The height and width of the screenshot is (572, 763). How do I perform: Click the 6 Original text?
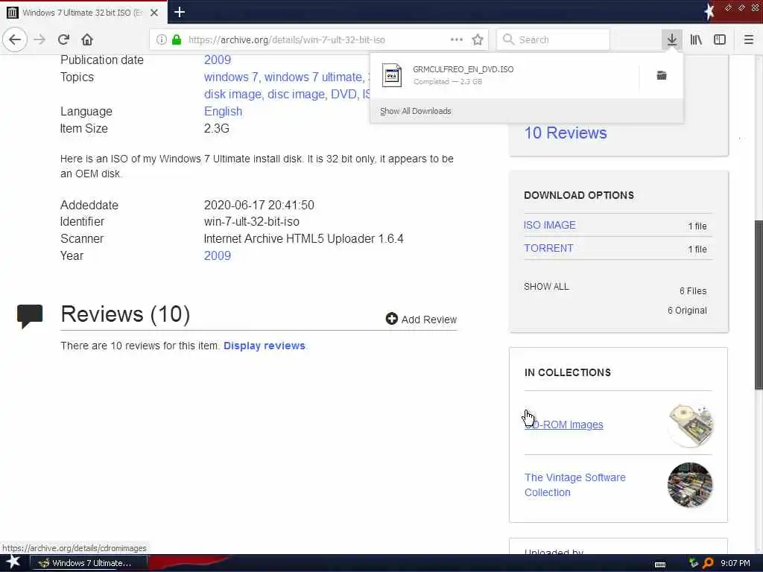pyautogui.click(x=687, y=311)
